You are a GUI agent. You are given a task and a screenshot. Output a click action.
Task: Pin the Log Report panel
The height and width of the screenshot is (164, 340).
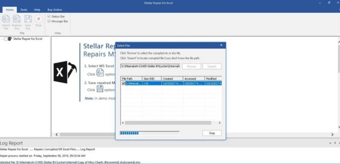335,143
